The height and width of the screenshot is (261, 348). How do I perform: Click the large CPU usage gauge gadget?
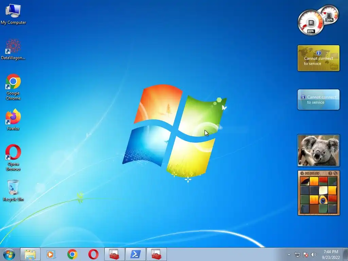click(x=311, y=23)
